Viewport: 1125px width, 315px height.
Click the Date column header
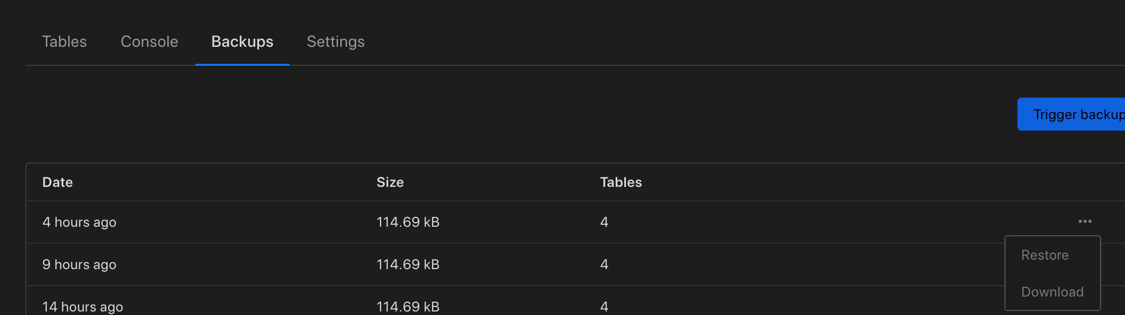pos(58,182)
